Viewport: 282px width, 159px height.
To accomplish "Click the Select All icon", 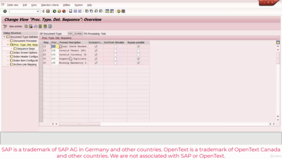I will point(40,26).
